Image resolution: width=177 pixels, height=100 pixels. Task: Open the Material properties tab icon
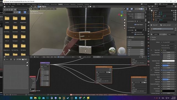click(149, 61)
